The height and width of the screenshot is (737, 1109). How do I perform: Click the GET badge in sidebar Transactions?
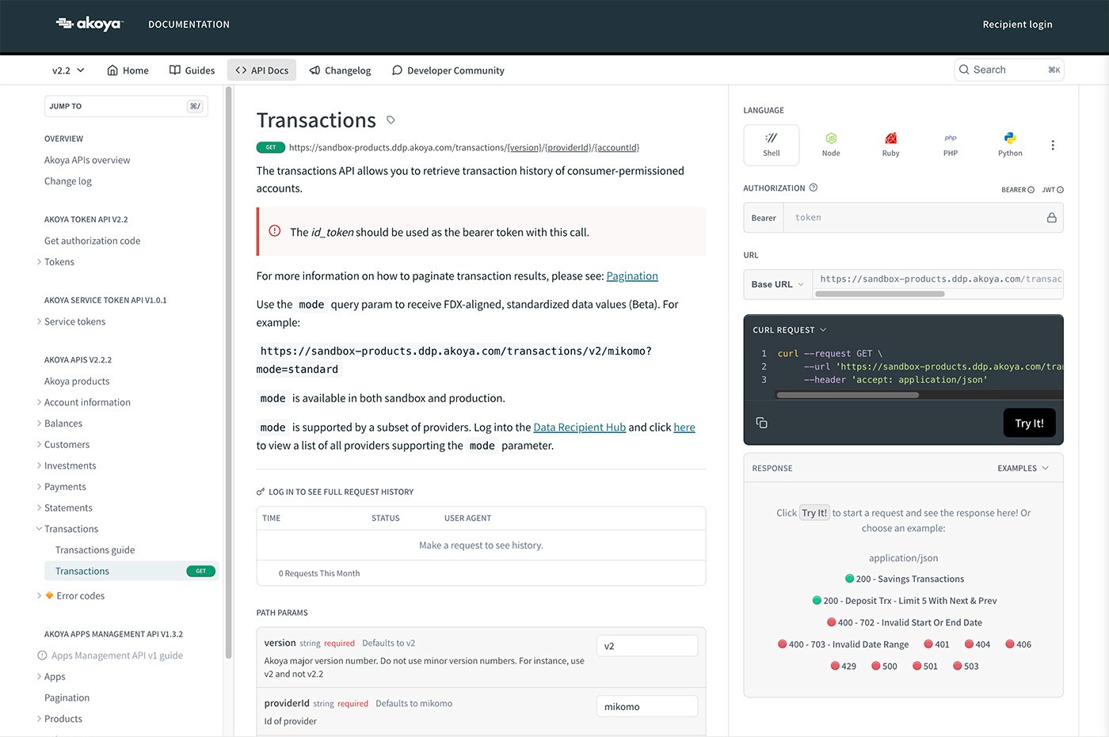point(200,571)
